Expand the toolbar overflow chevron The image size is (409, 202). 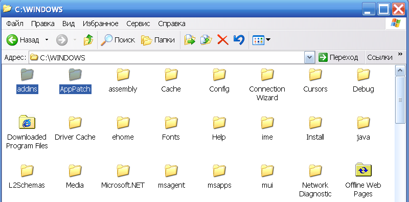[400, 54]
